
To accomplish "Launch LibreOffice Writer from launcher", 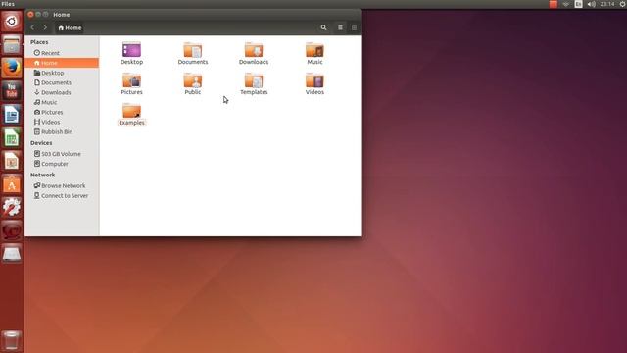I will click(12, 115).
